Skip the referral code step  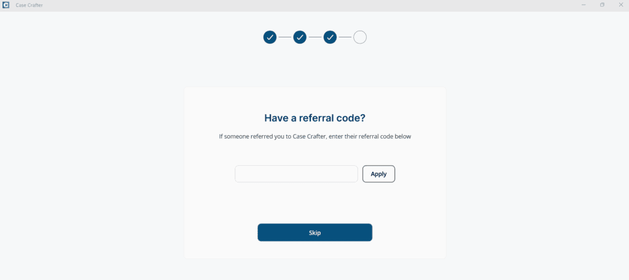tap(314, 233)
